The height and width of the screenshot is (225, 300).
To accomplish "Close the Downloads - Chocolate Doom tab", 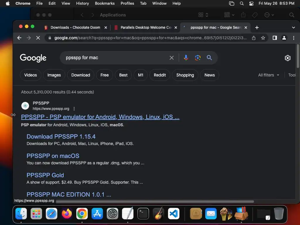I will pyautogui.click(x=105, y=28).
